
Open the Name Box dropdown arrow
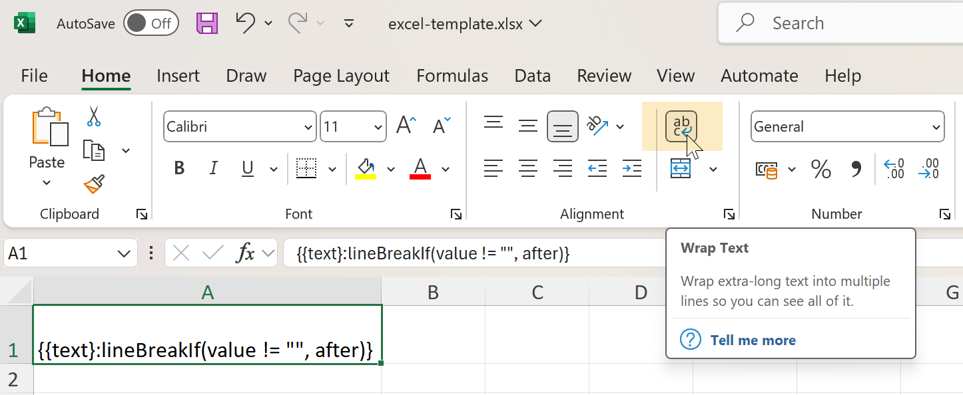124,253
